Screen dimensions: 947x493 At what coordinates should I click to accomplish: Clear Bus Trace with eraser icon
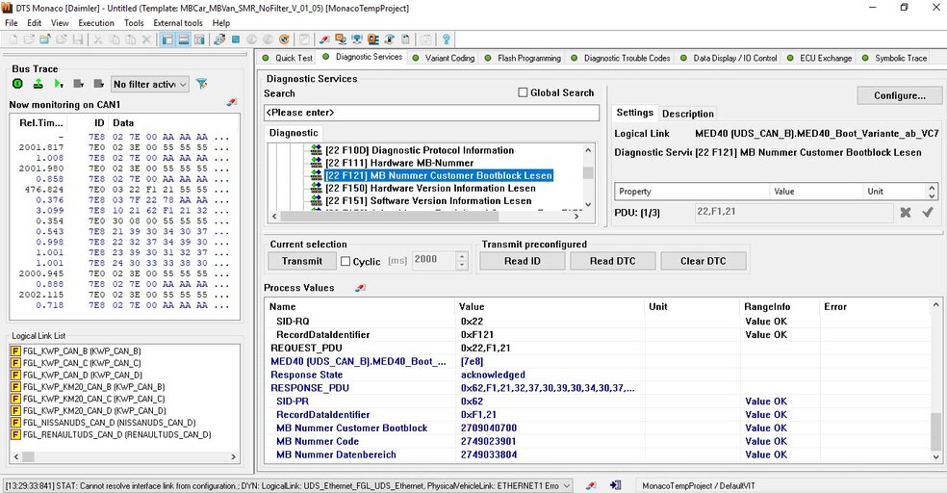[232, 103]
